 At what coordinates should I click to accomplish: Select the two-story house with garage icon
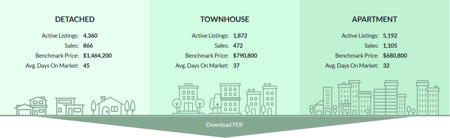(31, 106)
